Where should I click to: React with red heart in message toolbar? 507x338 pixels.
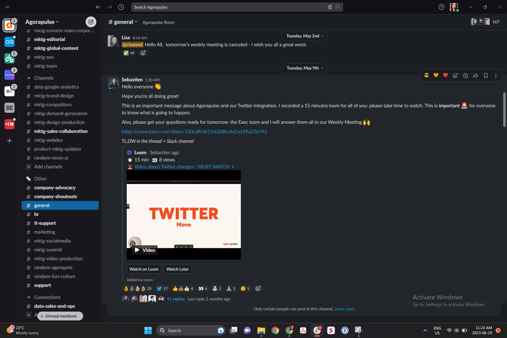click(445, 76)
